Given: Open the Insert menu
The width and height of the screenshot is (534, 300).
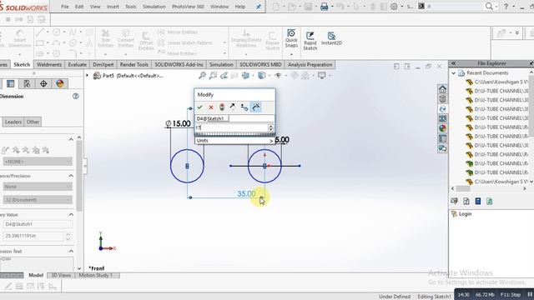Looking at the screenshot, I should click(113, 7).
